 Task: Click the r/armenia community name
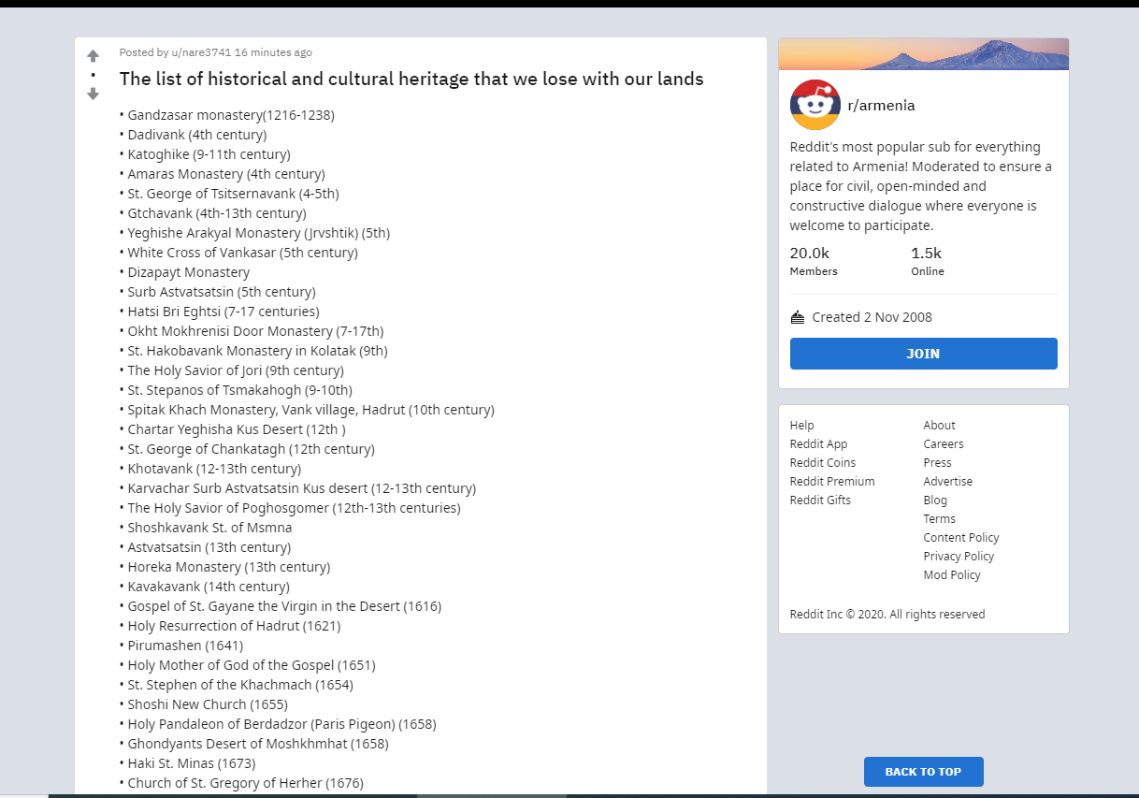[x=881, y=106]
